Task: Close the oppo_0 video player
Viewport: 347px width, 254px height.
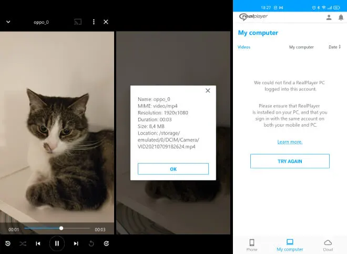Action: (x=106, y=22)
